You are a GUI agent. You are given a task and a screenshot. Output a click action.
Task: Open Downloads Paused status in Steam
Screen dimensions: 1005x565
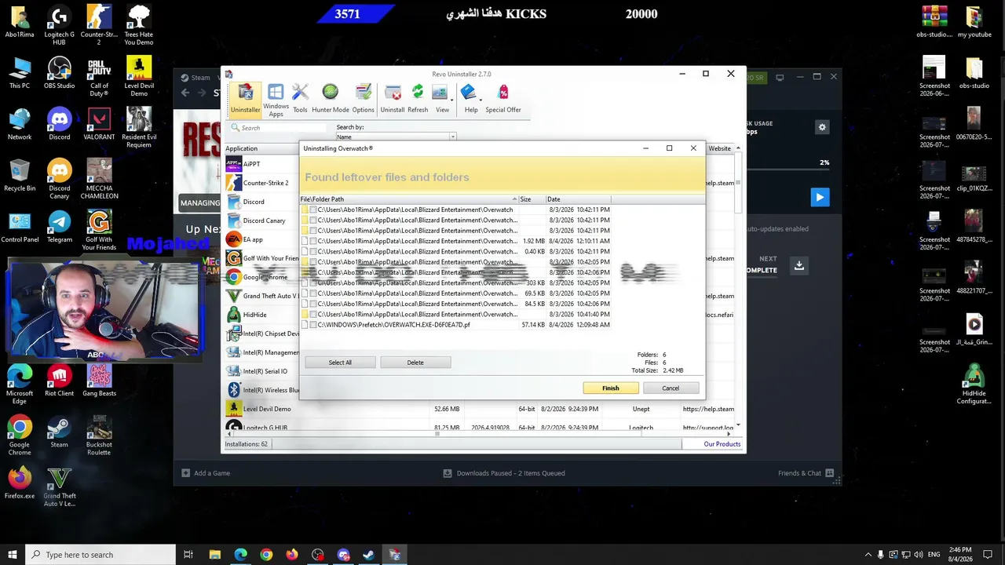pos(503,473)
